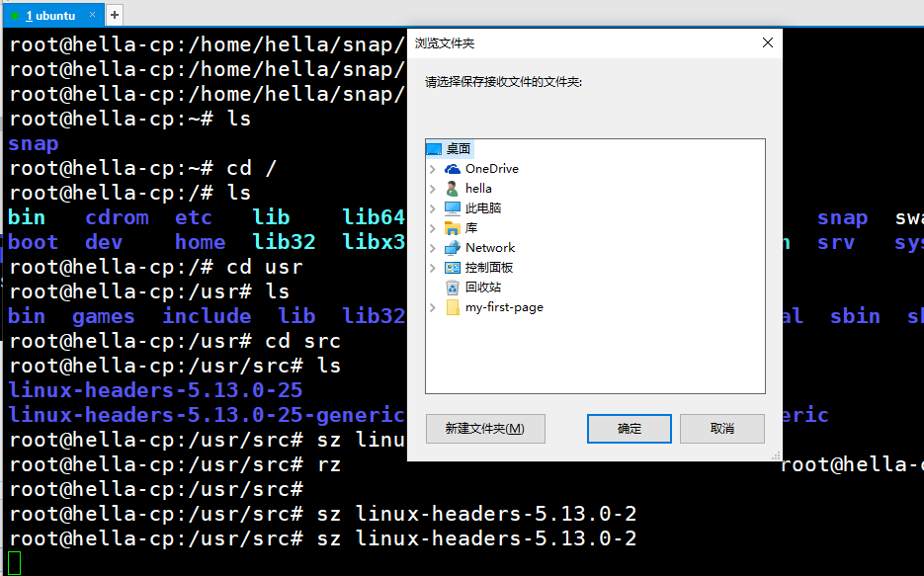Expand the 控制面板 tree node
Viewport: 924px width, 576px height.
(x=433, y=268)
